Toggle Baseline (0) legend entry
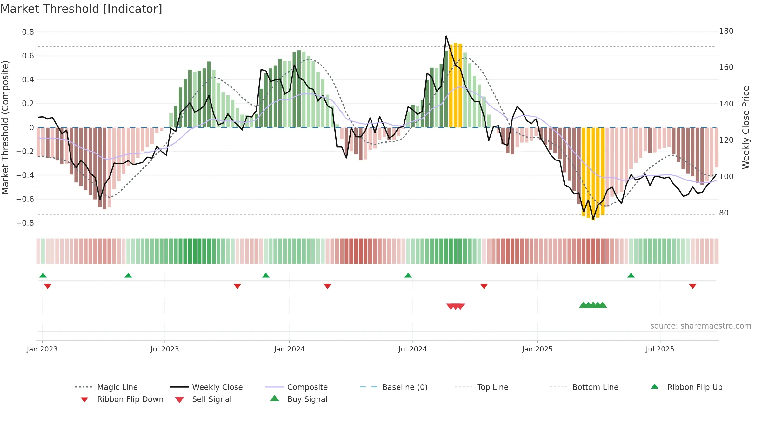 coord(394,387)
